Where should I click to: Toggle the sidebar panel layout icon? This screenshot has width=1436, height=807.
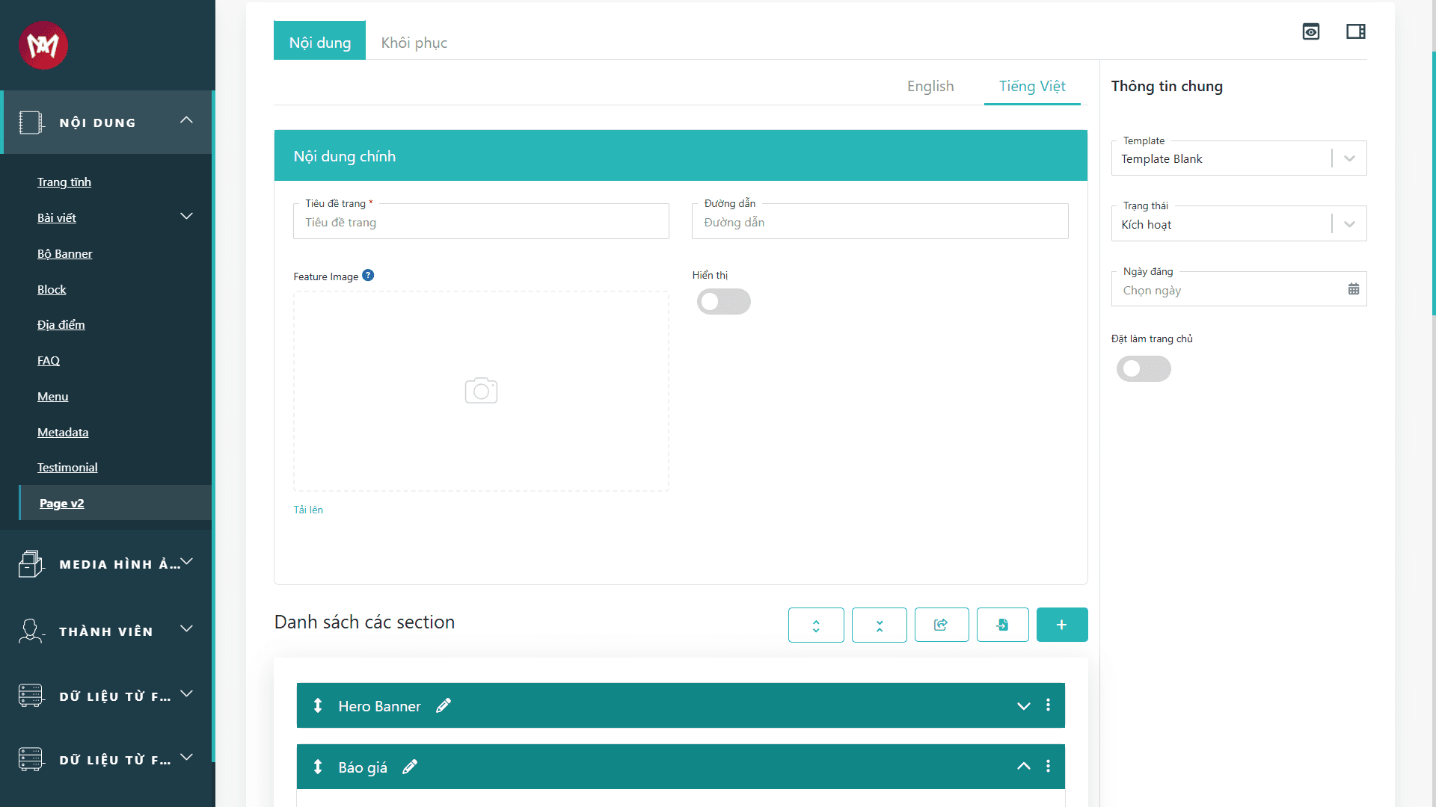click(1356, 31)
